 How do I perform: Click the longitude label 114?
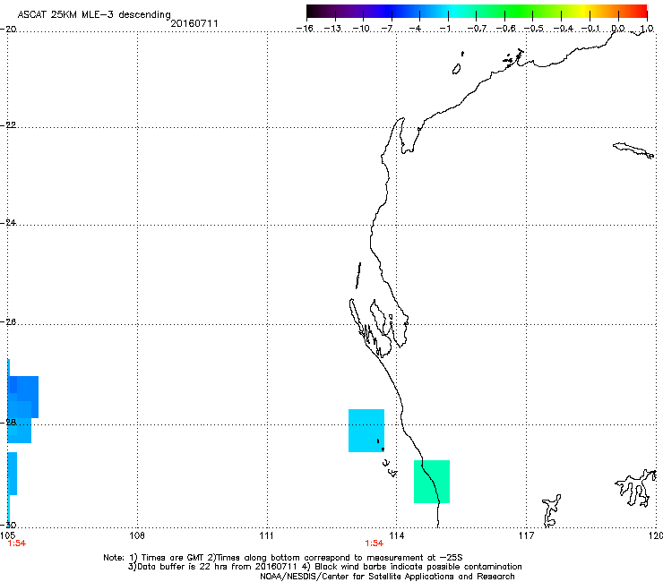click(396, 536)
